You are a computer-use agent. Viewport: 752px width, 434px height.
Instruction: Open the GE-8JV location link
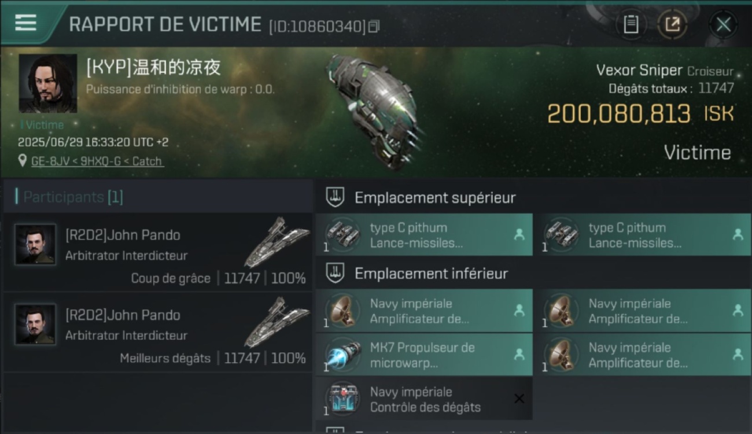[x=97, y=161]
